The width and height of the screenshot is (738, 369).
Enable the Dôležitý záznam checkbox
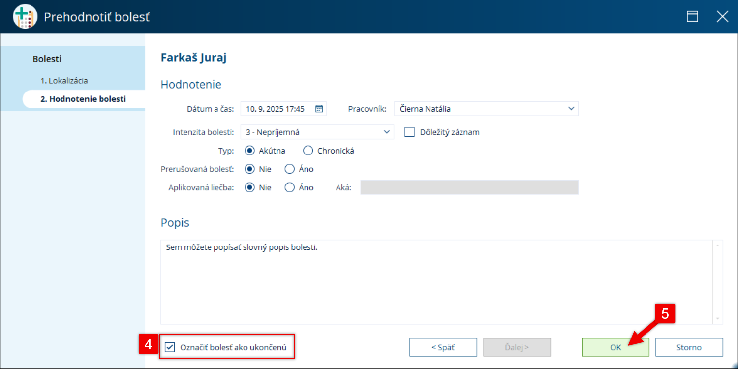(x=409, y=132)
